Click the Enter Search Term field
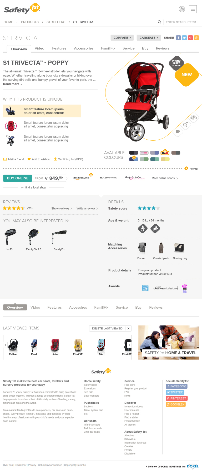This screenshot has height=474, width=202. [x=181, y=22]
